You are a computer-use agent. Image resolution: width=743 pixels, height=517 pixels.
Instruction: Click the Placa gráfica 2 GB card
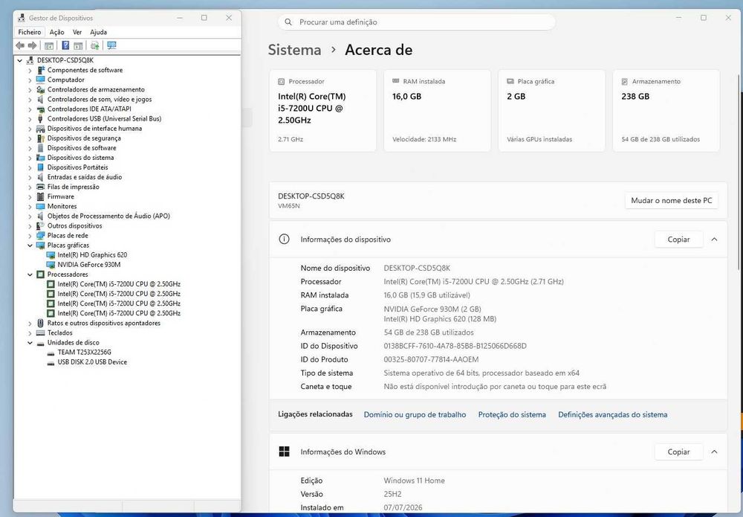pos(551,111)
